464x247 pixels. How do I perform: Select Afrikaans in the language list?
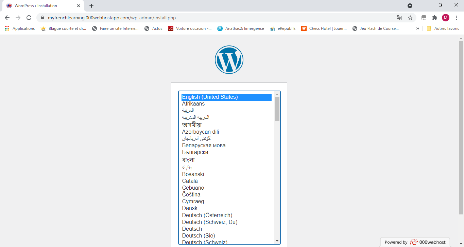[226, 104]
